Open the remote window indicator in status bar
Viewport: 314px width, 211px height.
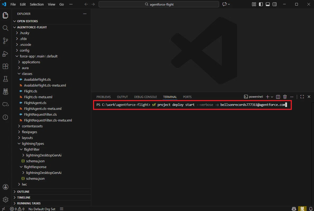pyautogui.click(x=3, y=209)
